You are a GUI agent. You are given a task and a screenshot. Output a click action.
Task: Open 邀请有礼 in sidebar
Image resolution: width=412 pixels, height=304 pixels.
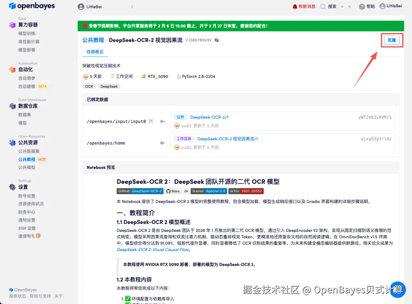click(x=29, y=236)
